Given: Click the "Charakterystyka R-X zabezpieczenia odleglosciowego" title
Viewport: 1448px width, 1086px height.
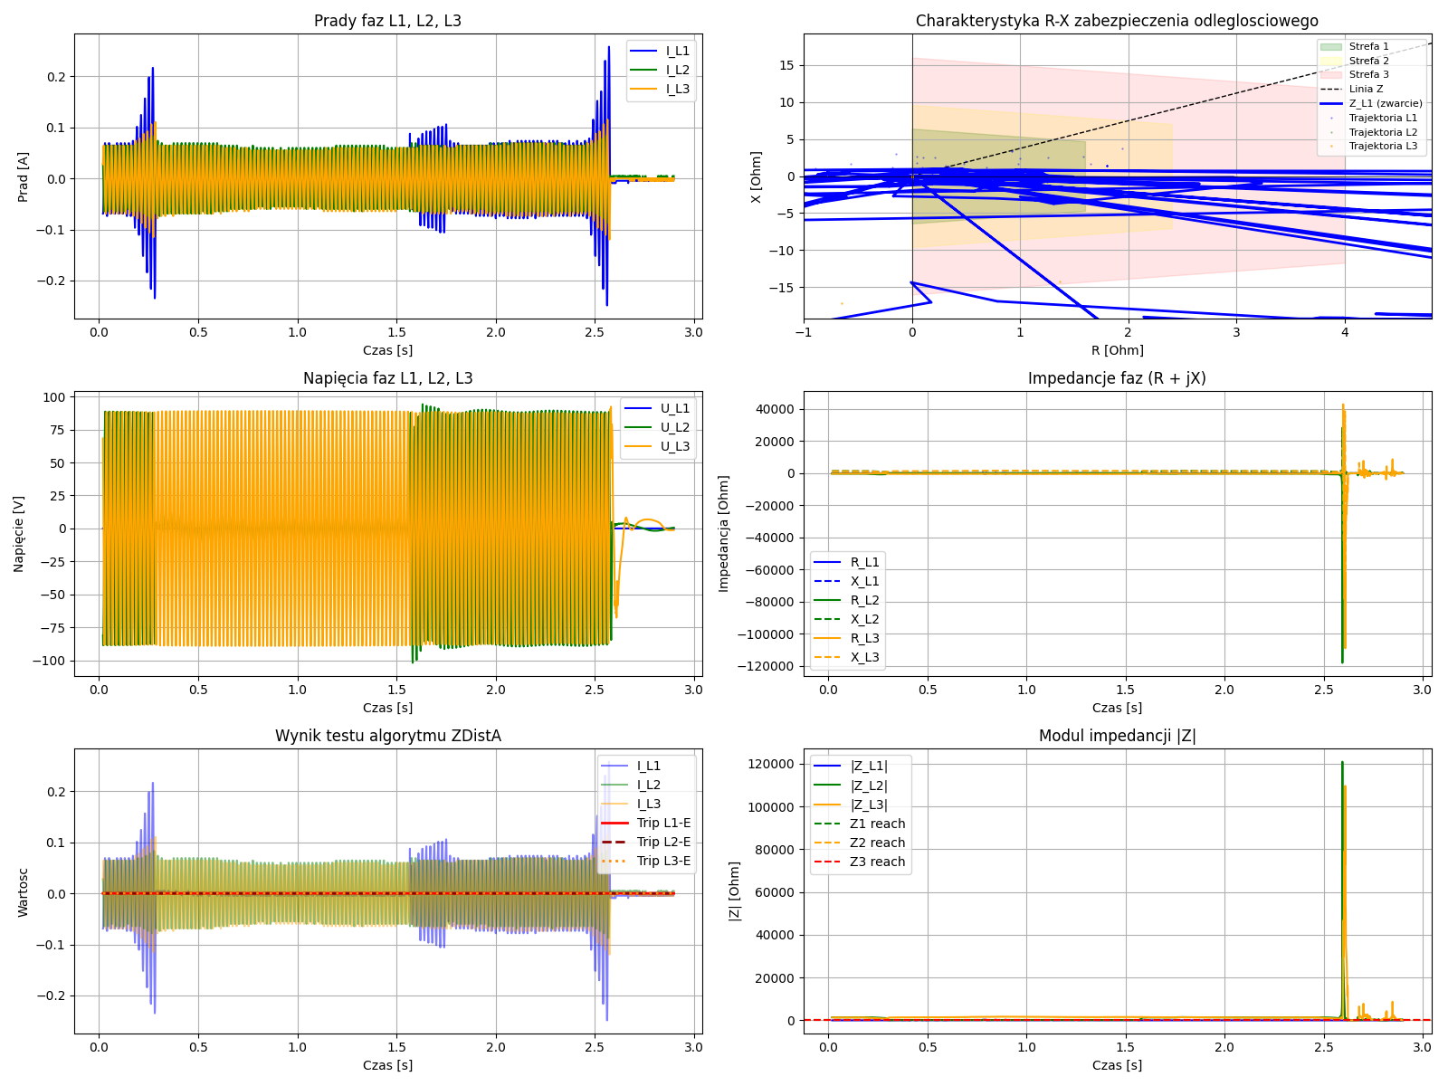Looking at the screenshot, I should coord(1117,21).
